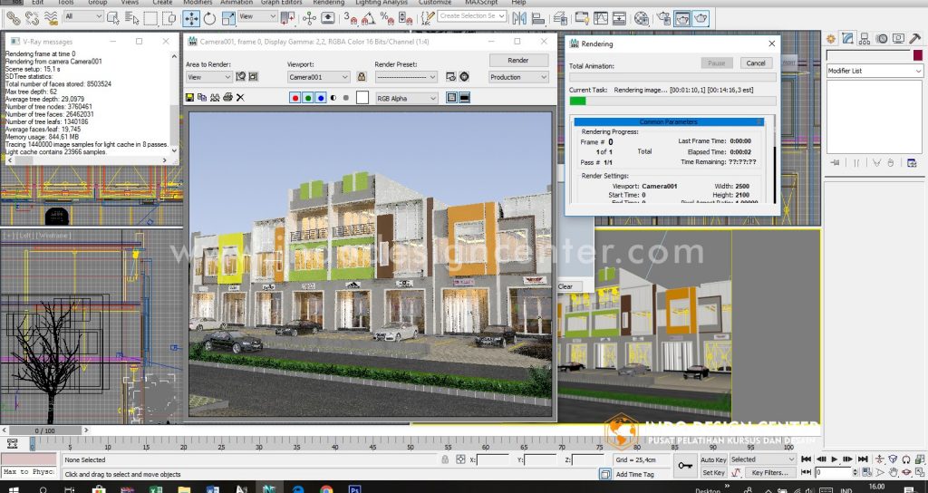
Task: Click the Current Task progress bar
Action: click(673, 101)
